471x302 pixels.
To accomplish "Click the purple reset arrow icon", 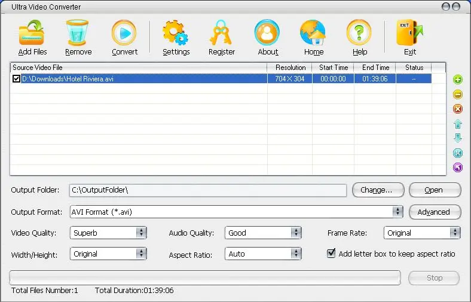I will [x=457, y=167].
